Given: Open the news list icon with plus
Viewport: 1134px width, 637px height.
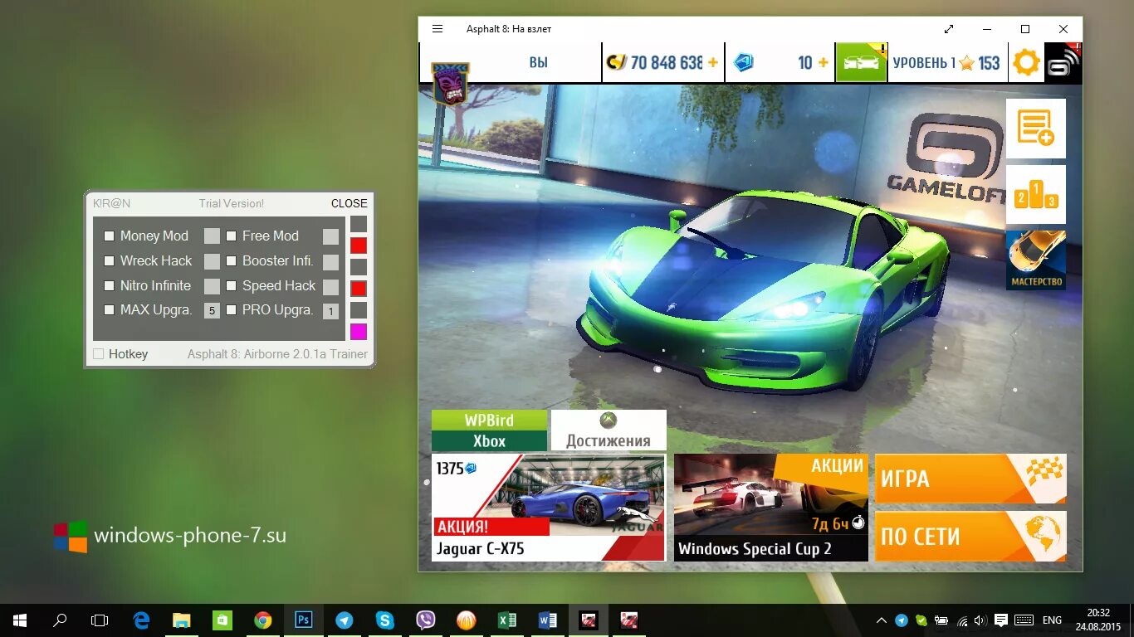Looking at the screenshot, I should pos(1035,129).
